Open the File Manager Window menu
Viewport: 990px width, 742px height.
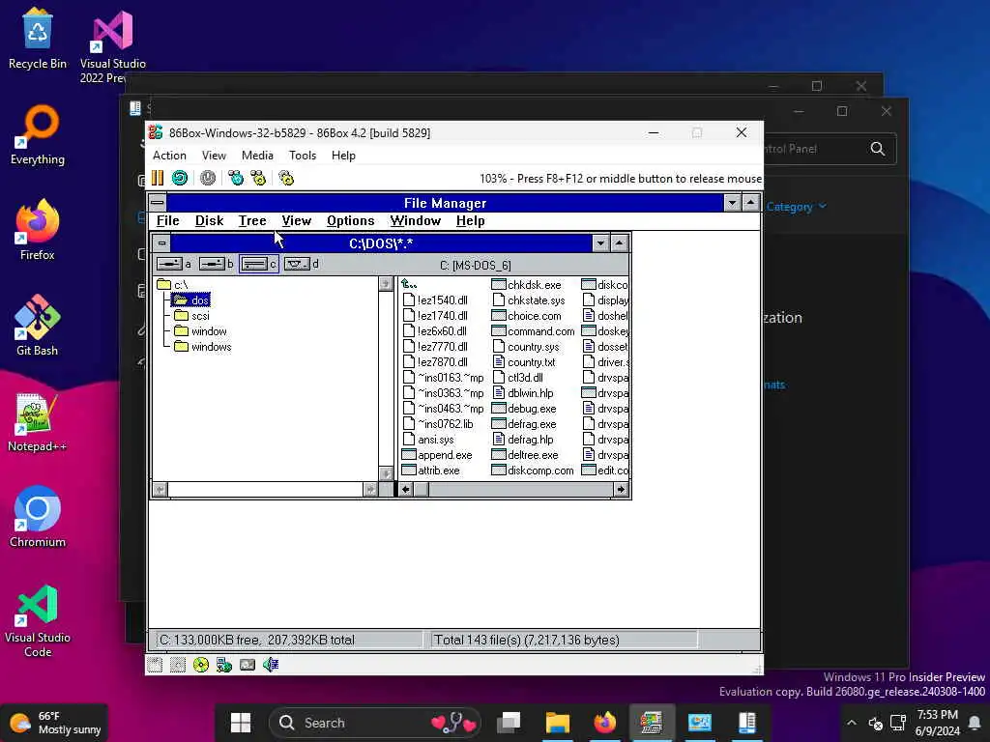[415, 221]
